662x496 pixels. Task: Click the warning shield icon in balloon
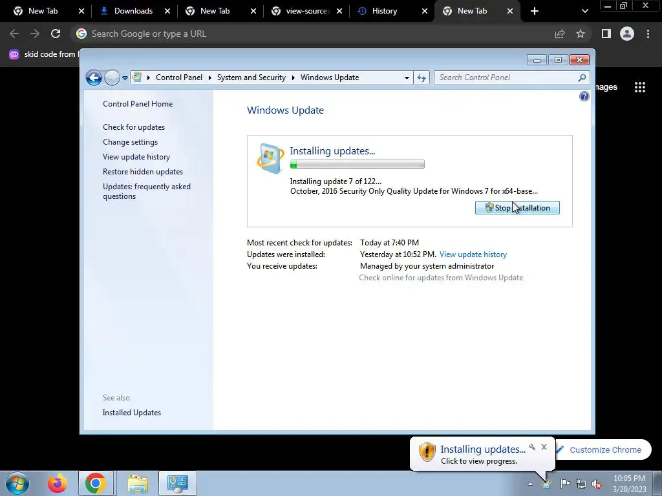click(427, 451)
